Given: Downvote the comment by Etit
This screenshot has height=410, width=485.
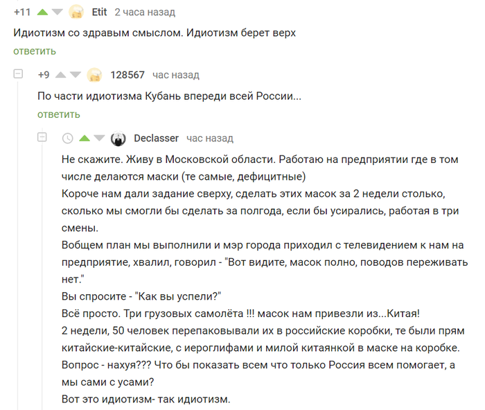Looking at the screenshot, I should coord(58,12).
